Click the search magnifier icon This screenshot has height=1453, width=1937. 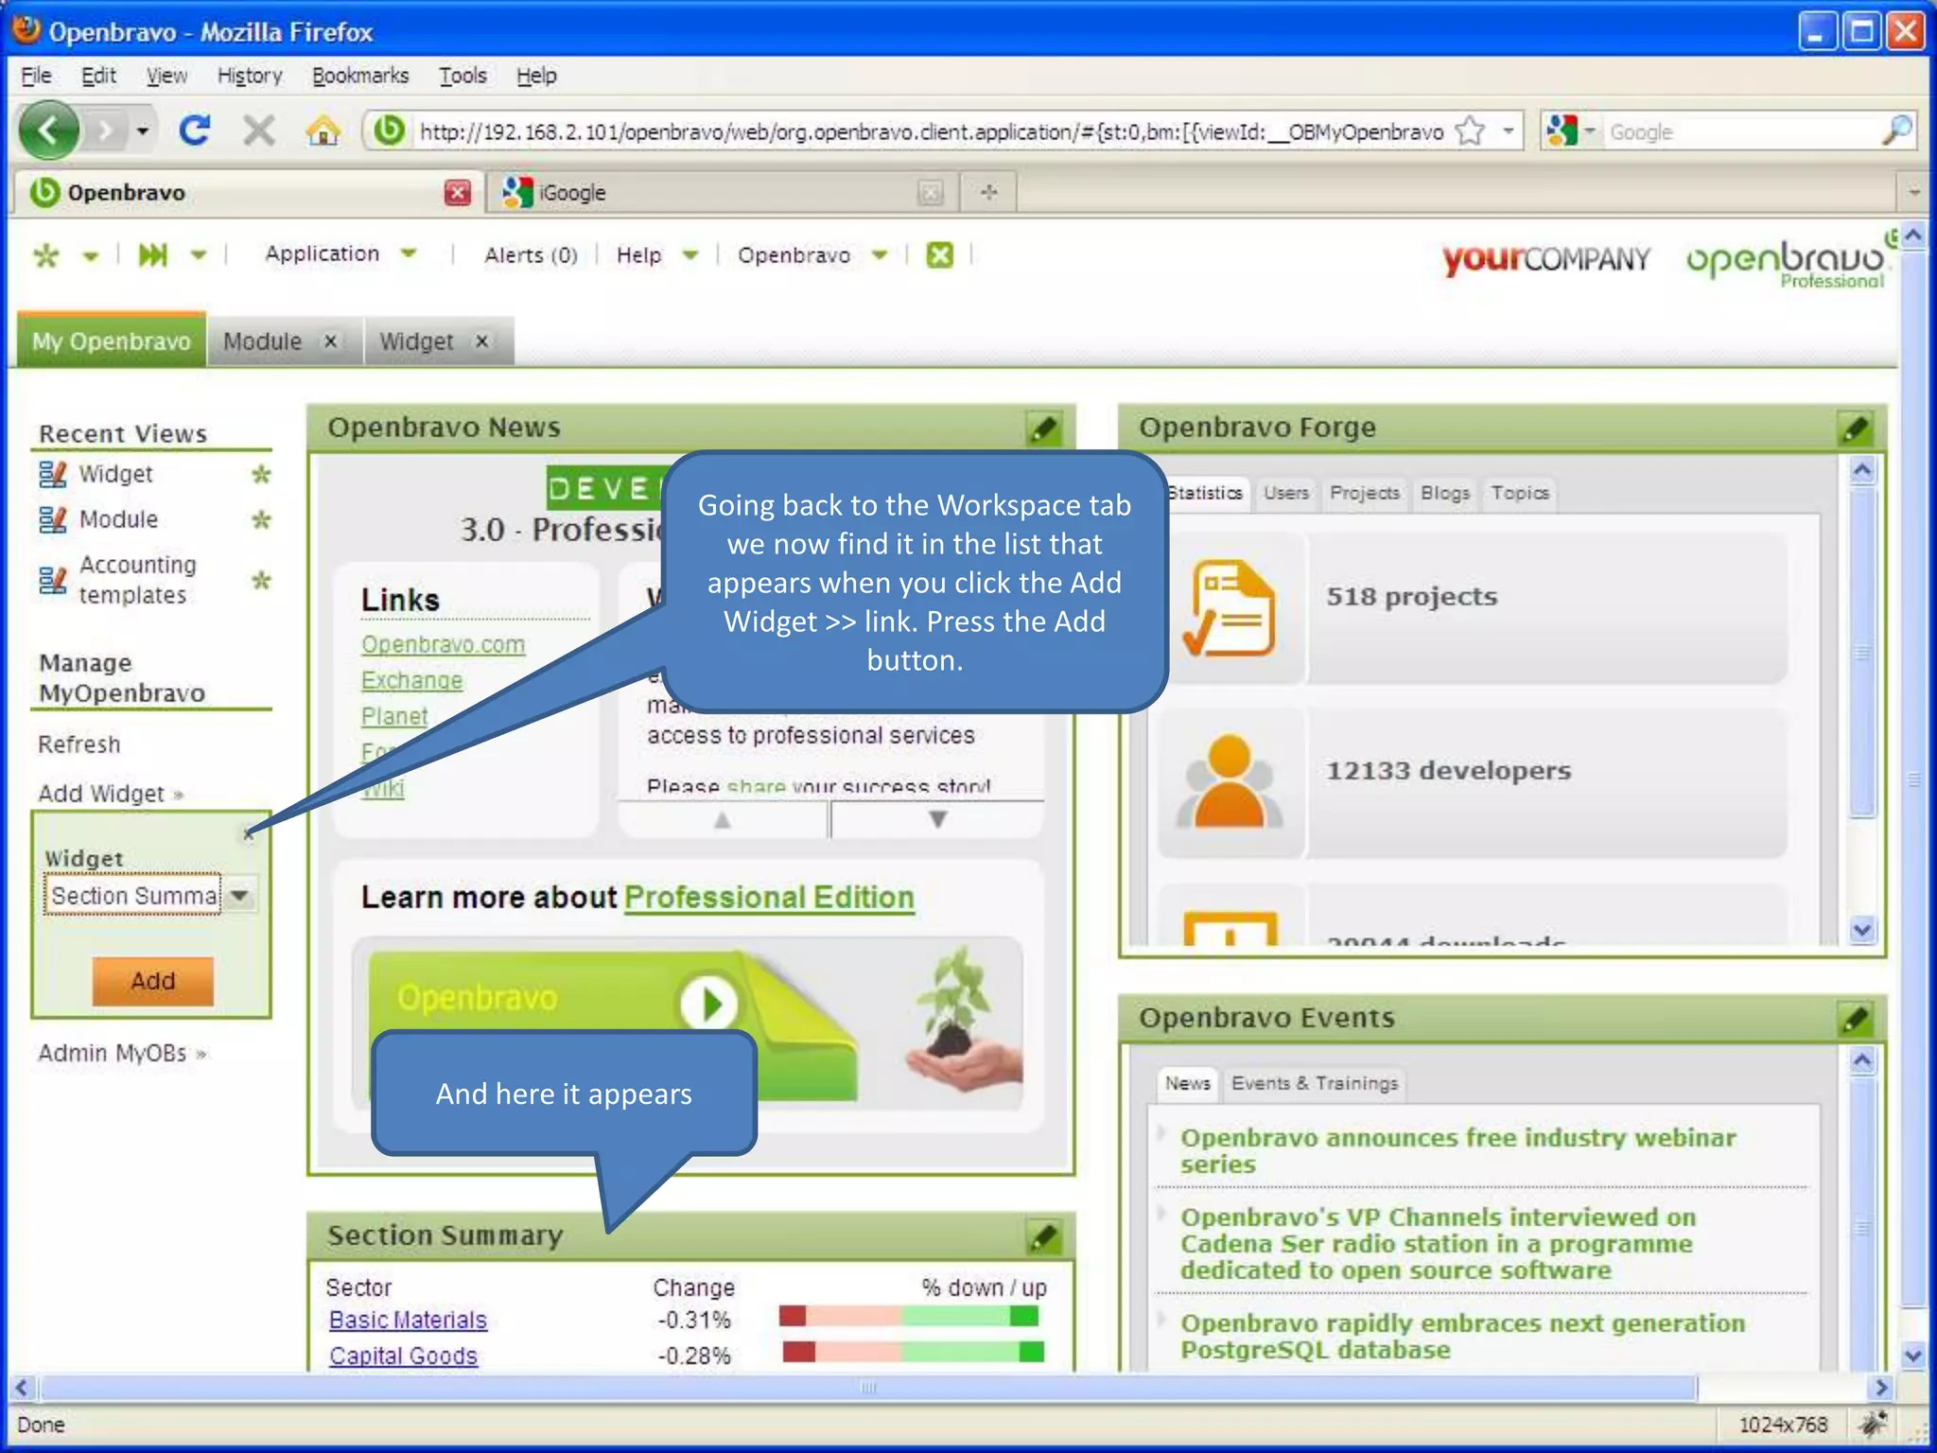[1895, 131]
